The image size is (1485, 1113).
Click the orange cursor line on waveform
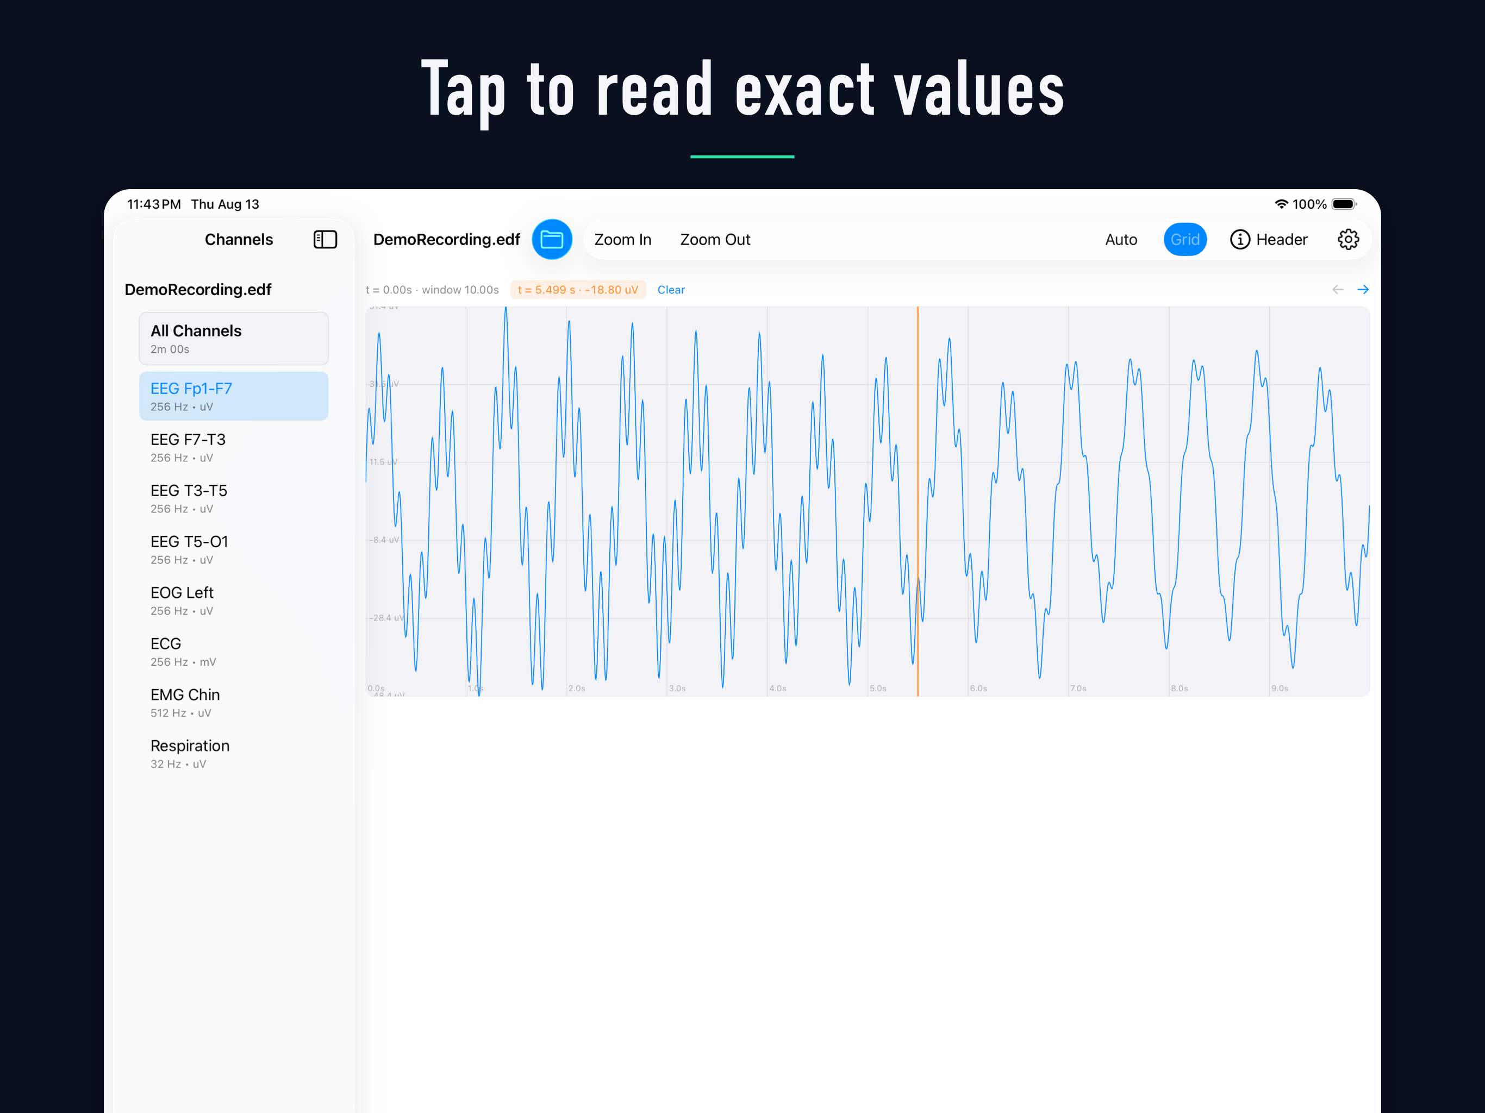tap(918, 502)
